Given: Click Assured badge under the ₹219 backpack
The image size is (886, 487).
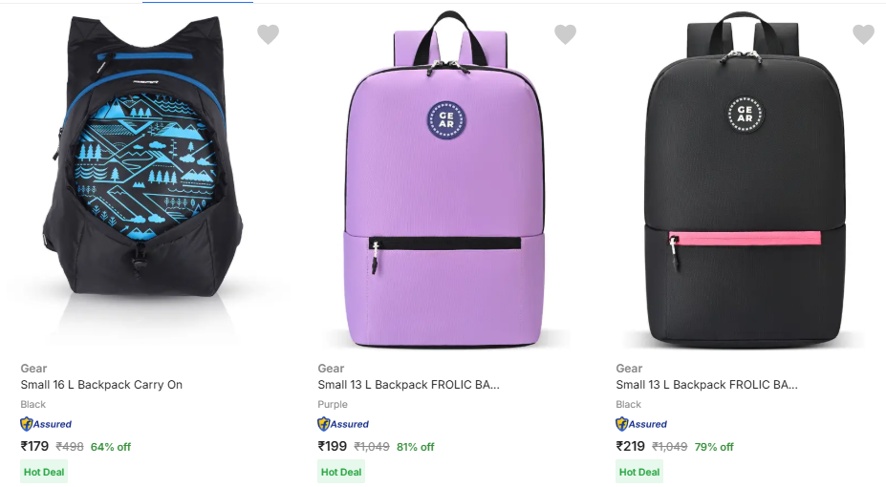Looking at the screenshot, I should point(641,424).
